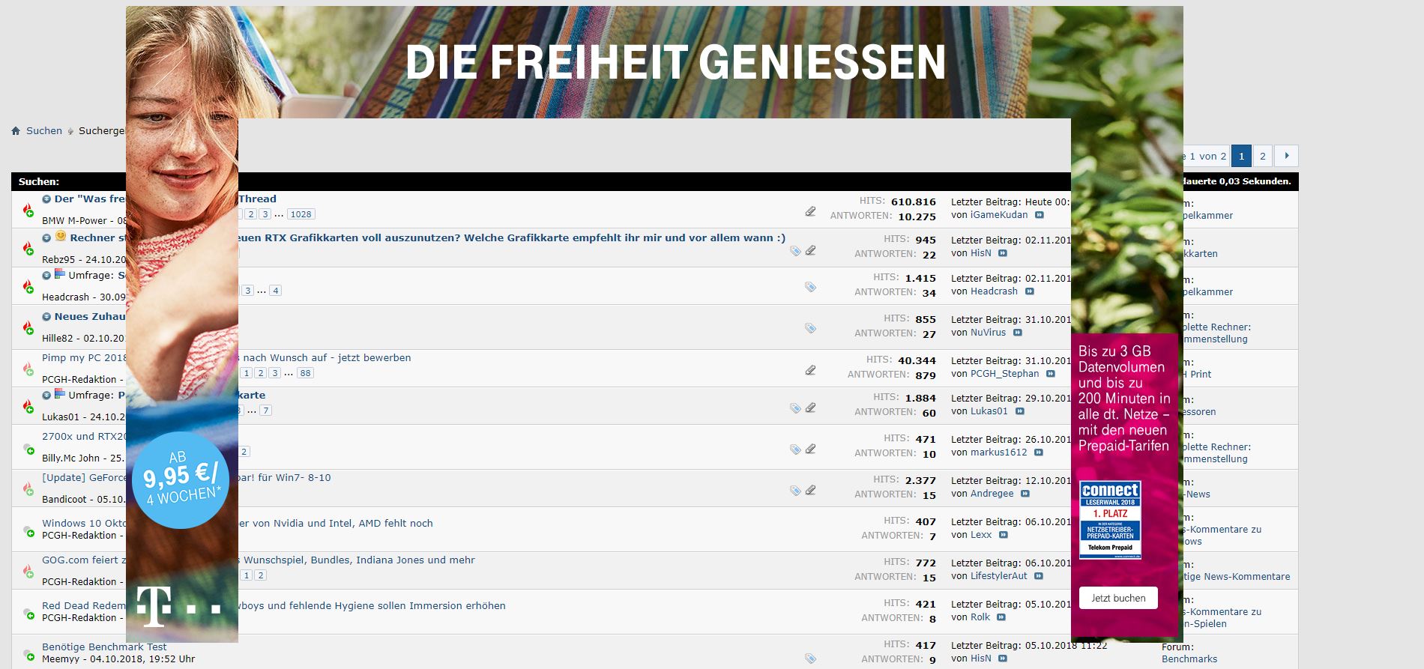Open user profile of LifestylerAut
The height and width of the screenshot is (669, 1424).
pyautogui.click(x=999, y=576)
